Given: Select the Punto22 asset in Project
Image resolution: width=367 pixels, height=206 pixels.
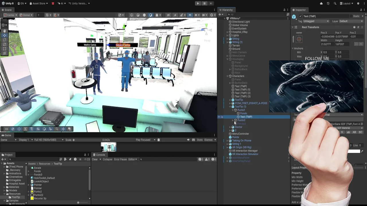Looking at the screenshot, I should (38, 195).
